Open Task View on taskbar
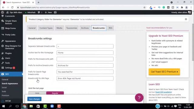The width and height of the screenshot is (194, 109). click(17, 106)
